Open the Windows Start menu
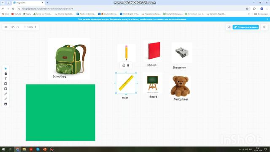Viewport: 270px width, 152px height. pyautogui.click(x=3, y=149)
